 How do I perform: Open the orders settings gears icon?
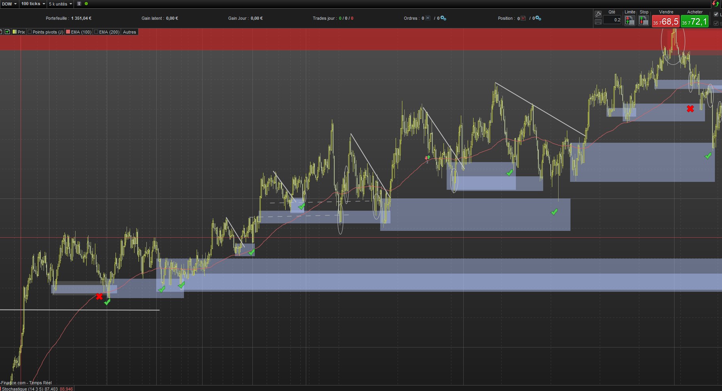click(443, 18)
